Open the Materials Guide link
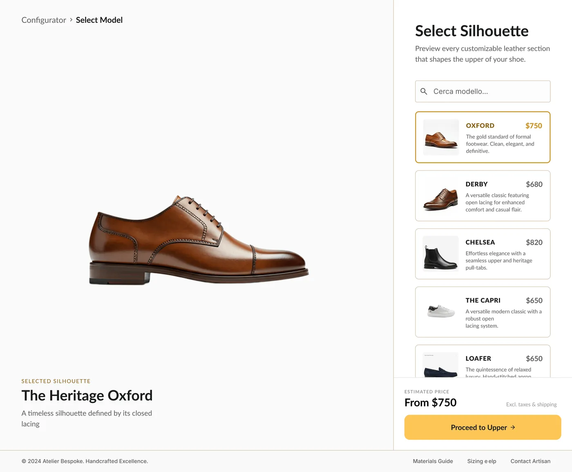572x472 pixels. [433, 461]
